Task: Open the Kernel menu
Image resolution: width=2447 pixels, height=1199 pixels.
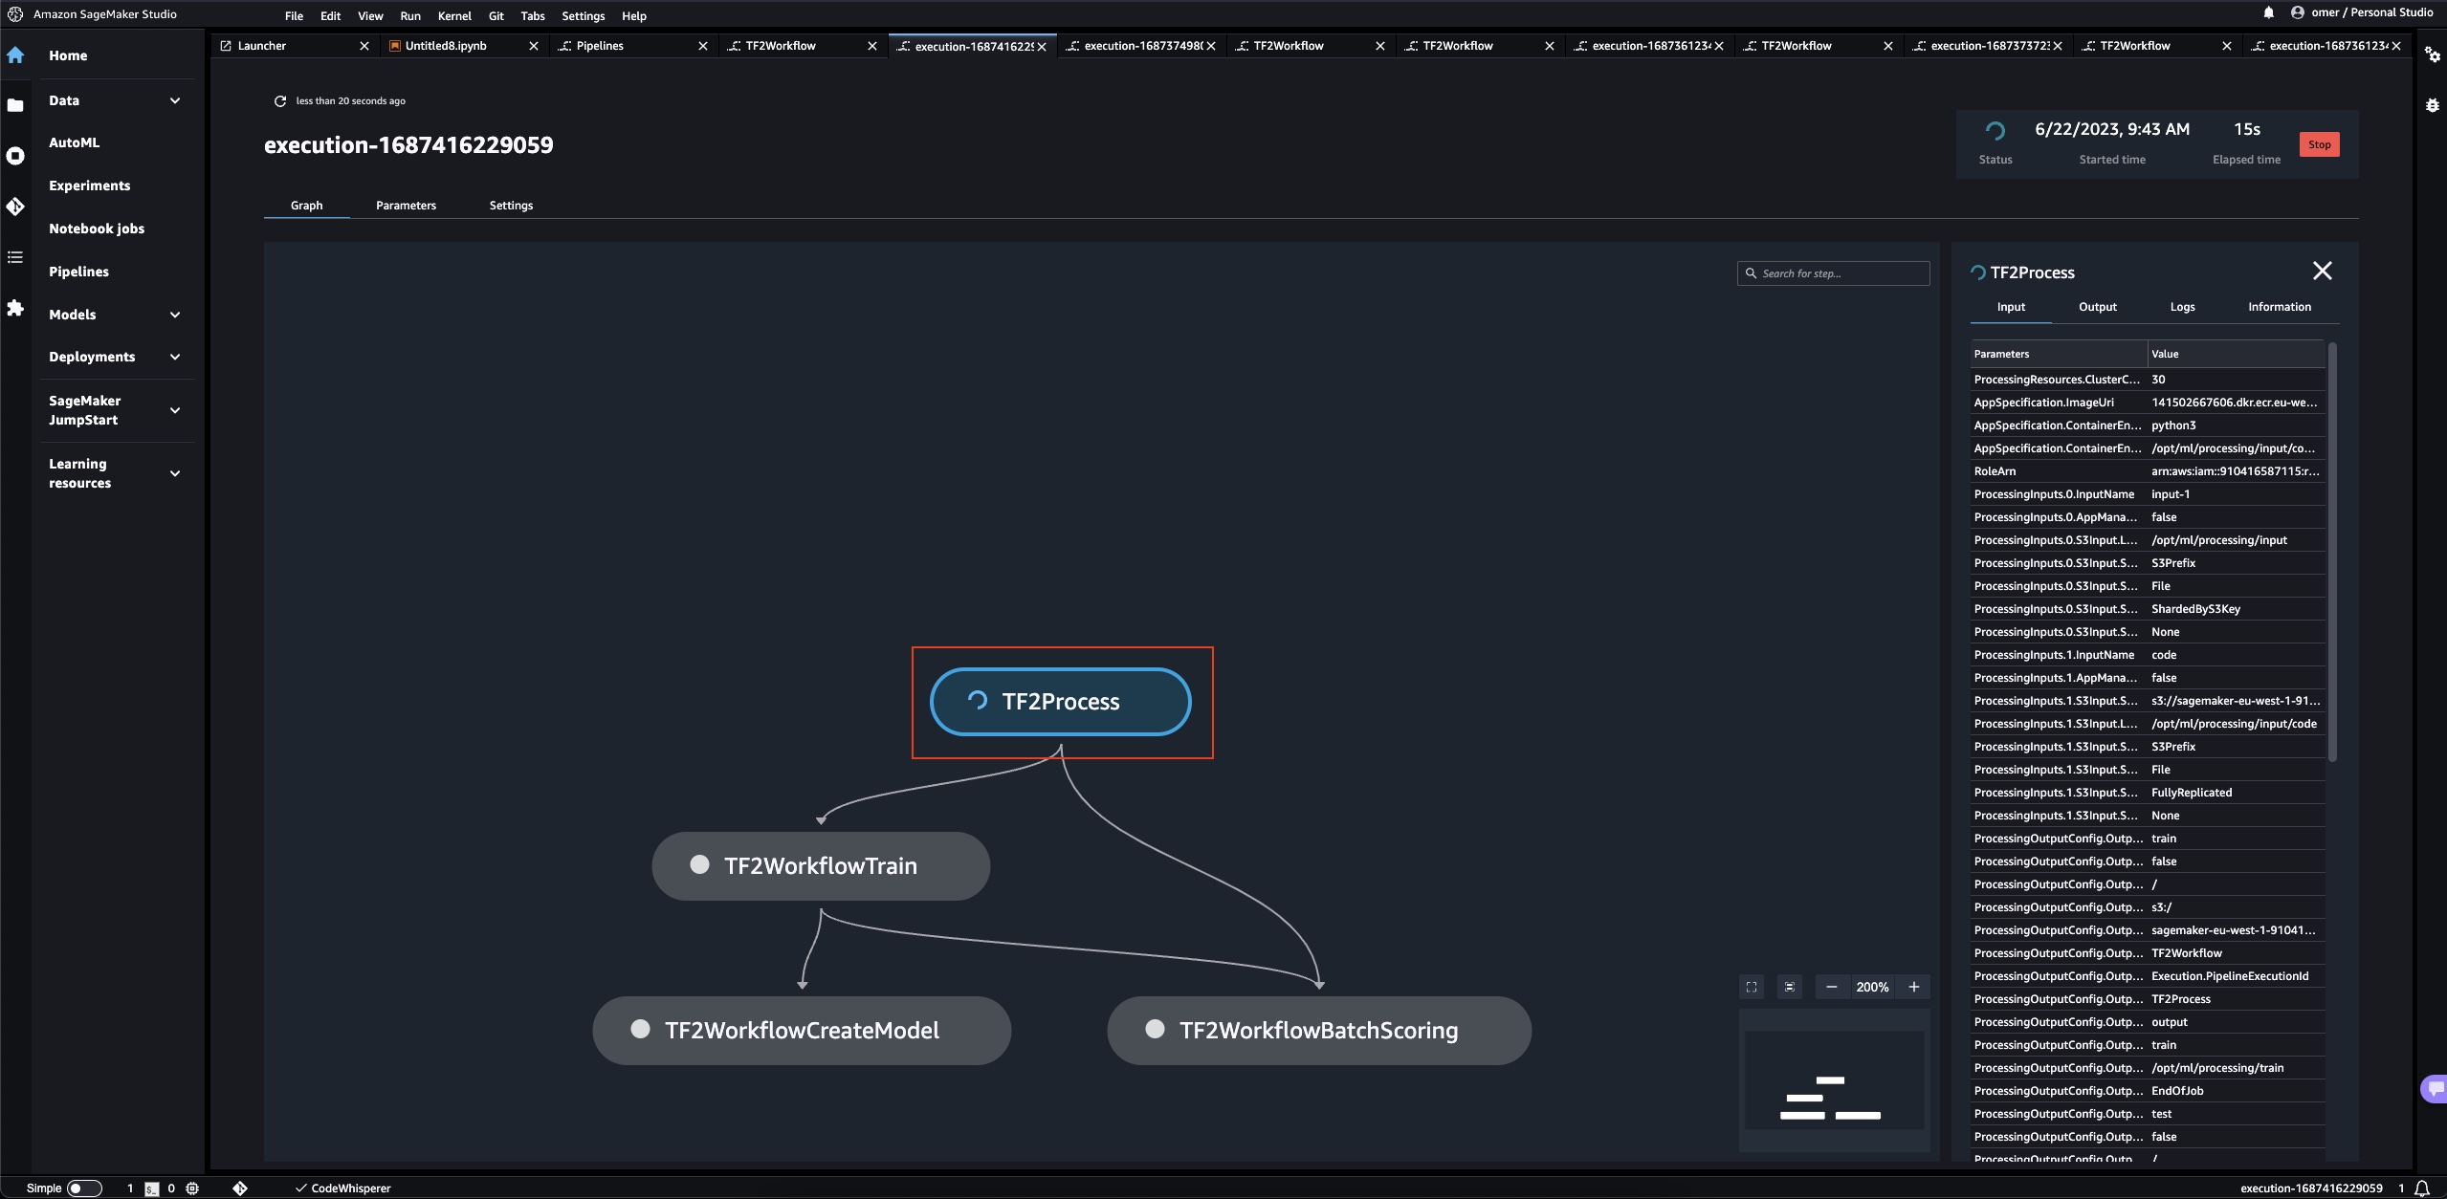Action: 454,15
